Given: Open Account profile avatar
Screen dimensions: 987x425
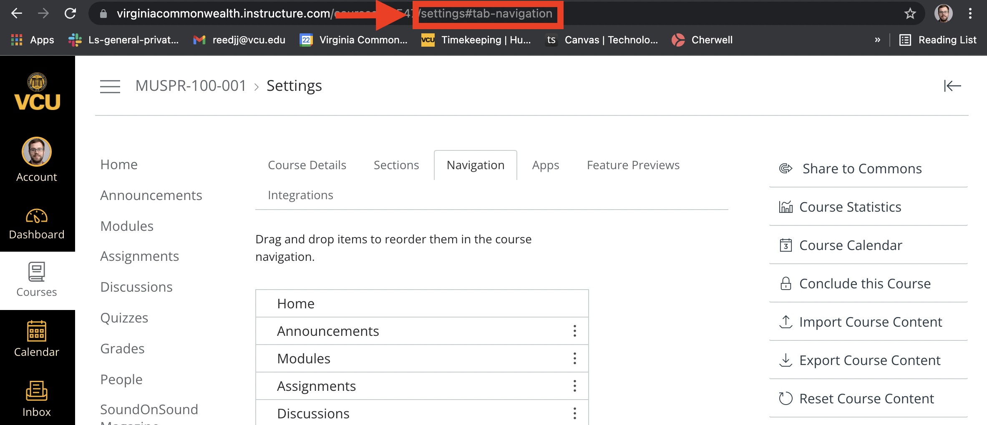Looking at the screenshot, I should (x=37, y=152).
